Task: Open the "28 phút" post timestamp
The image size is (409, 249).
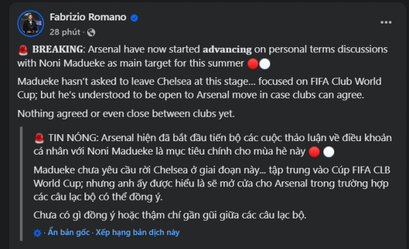Action: [65, 32]
